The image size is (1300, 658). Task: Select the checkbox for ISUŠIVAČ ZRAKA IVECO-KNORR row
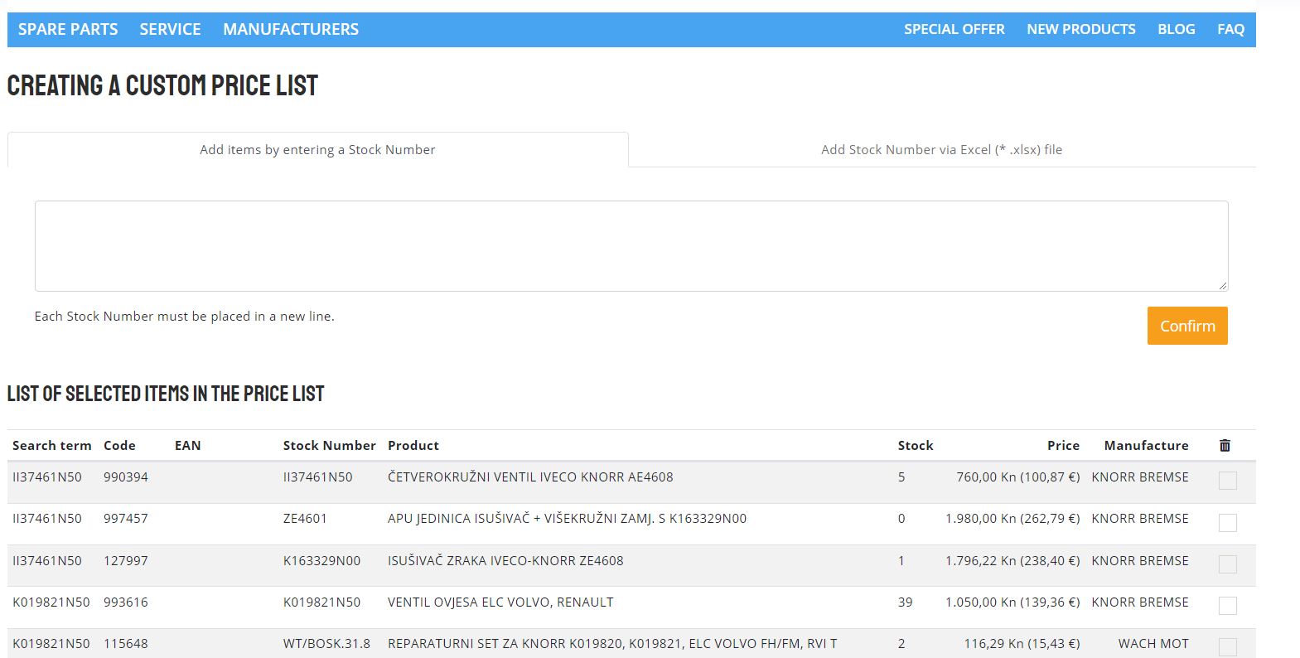coord(1228,564)
